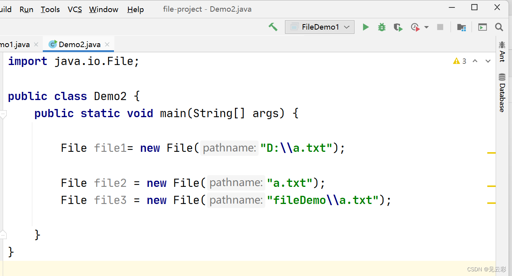Image resolution: width=512 pixels, height=276 pixels.
Task: Open the Database tool window
Action: coord(502,93)
